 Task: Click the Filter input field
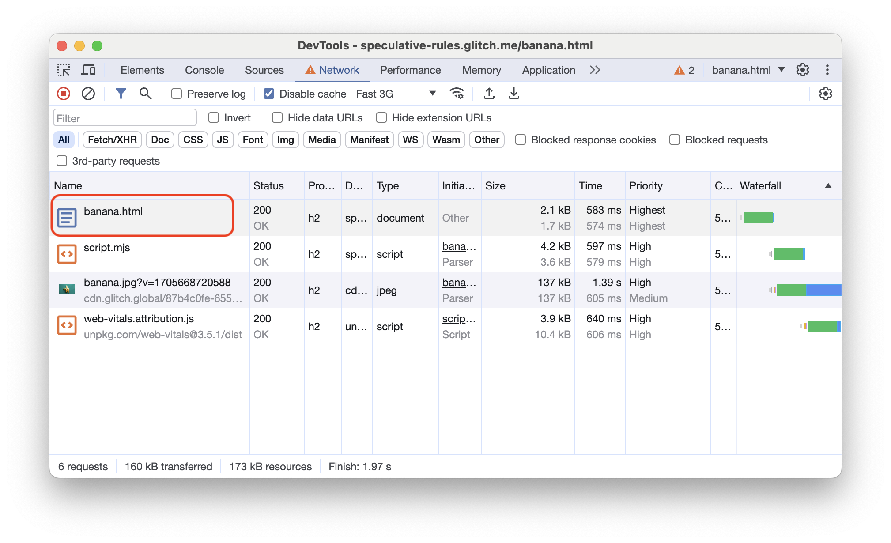pyautogui.click(x=126, y=118)
